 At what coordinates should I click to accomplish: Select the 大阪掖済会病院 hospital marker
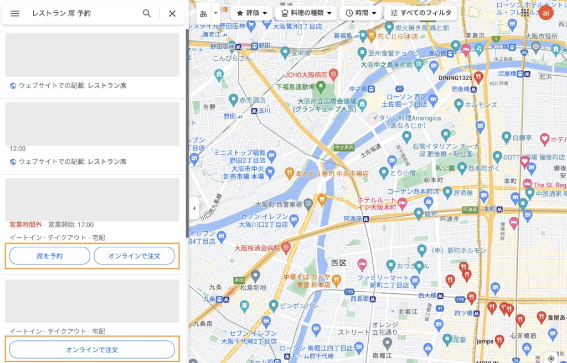click(286, 247)
